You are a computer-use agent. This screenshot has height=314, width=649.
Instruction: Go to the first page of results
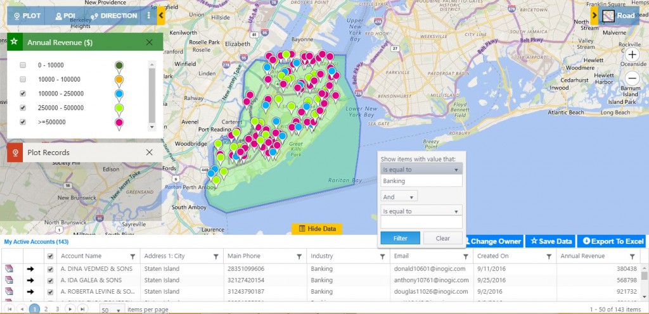pyautogui.click(x=10, y=309)
